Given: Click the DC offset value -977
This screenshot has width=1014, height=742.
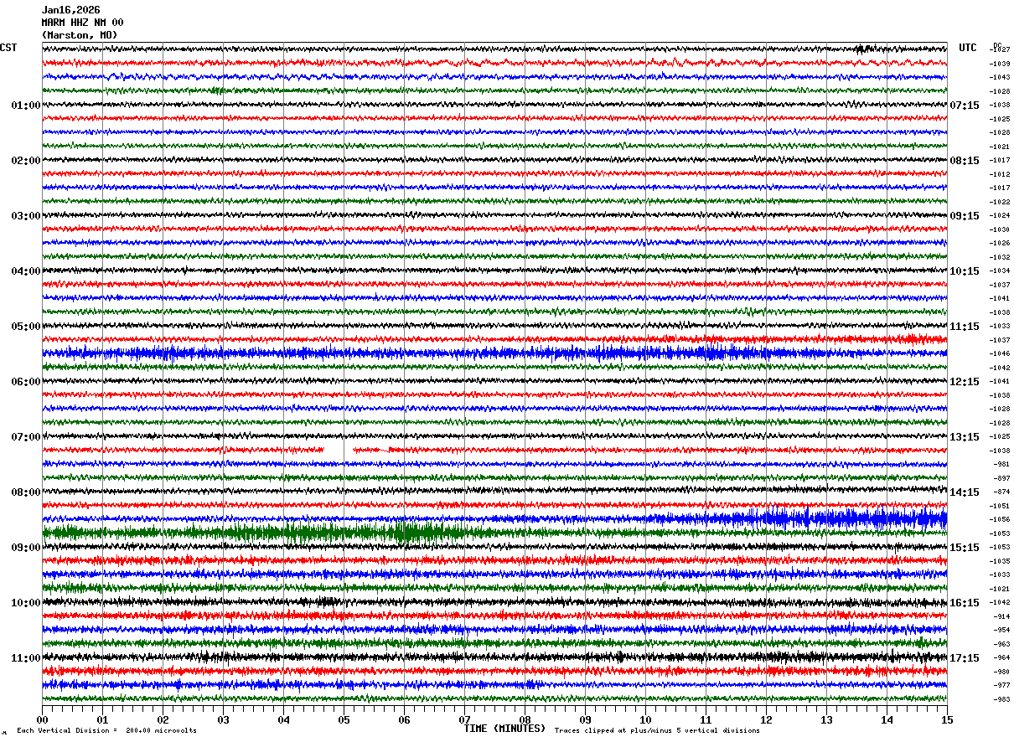Looking at the screenshot, I should pos(1001,686).
